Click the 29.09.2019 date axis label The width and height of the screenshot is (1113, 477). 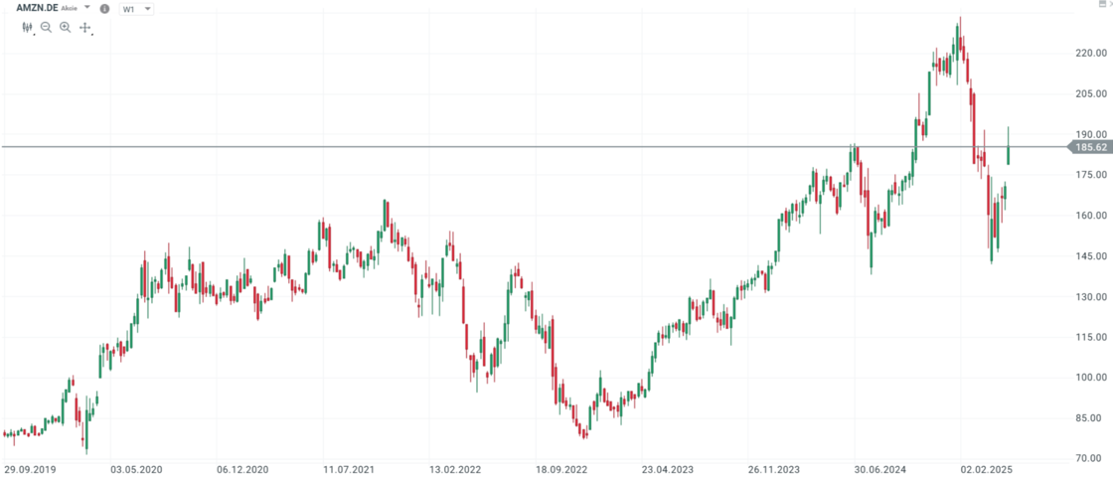[29, 468]
